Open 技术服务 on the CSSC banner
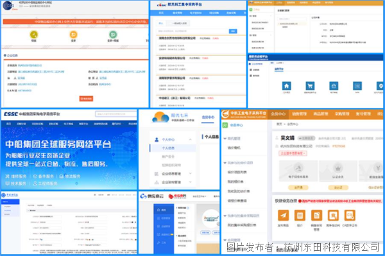The image size is (385, 256). (x=16, y=183)
